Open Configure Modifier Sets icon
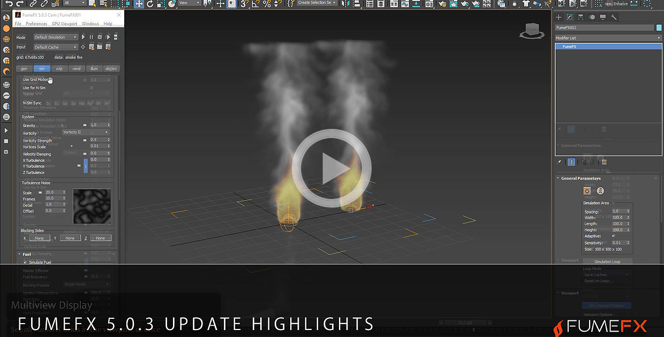Viewport: 664px width, 337px height. [605, 162]
